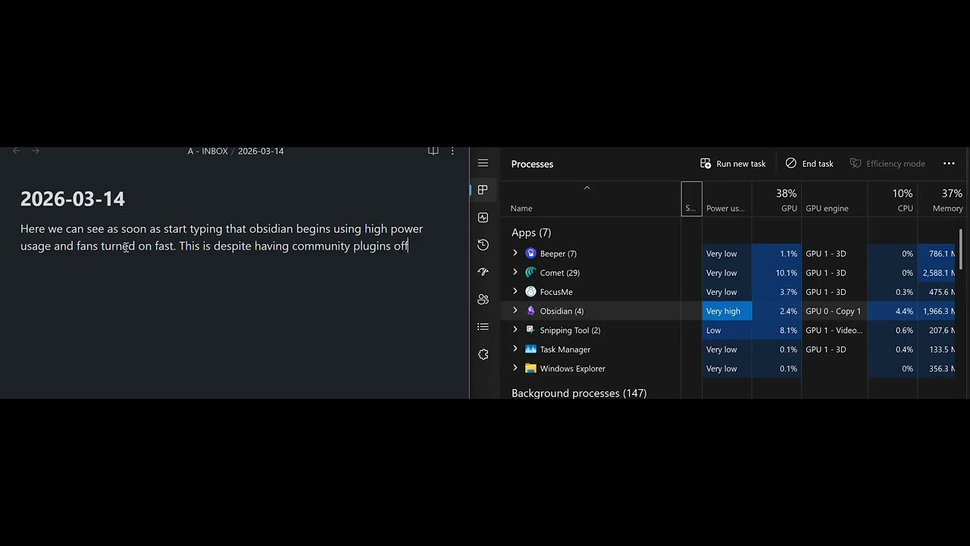Click End task button
Viewport: 970px width, 546px height.
[809, 164]
